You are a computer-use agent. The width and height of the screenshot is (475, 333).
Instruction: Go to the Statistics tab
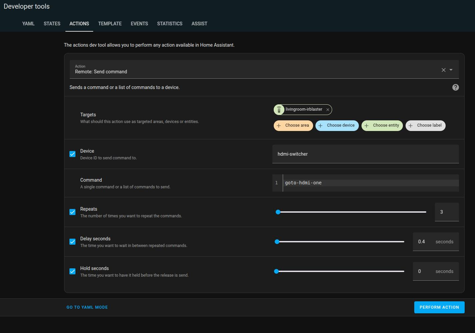pos(170,24)
